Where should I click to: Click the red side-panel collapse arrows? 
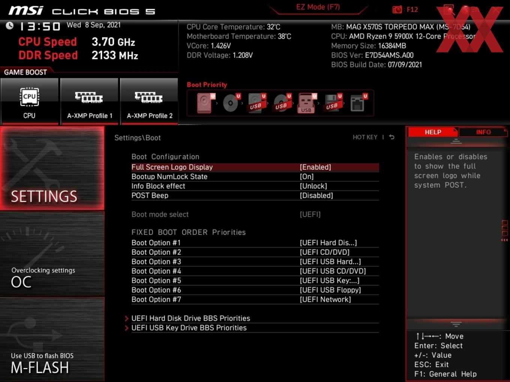[x=504, y=240]
